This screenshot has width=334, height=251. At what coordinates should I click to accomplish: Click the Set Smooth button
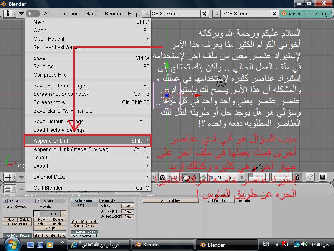[42, 236]
